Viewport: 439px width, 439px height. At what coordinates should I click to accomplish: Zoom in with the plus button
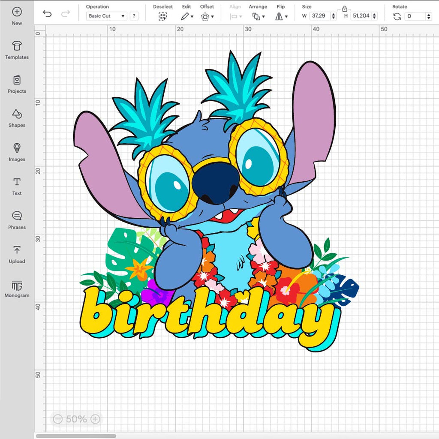96,419
